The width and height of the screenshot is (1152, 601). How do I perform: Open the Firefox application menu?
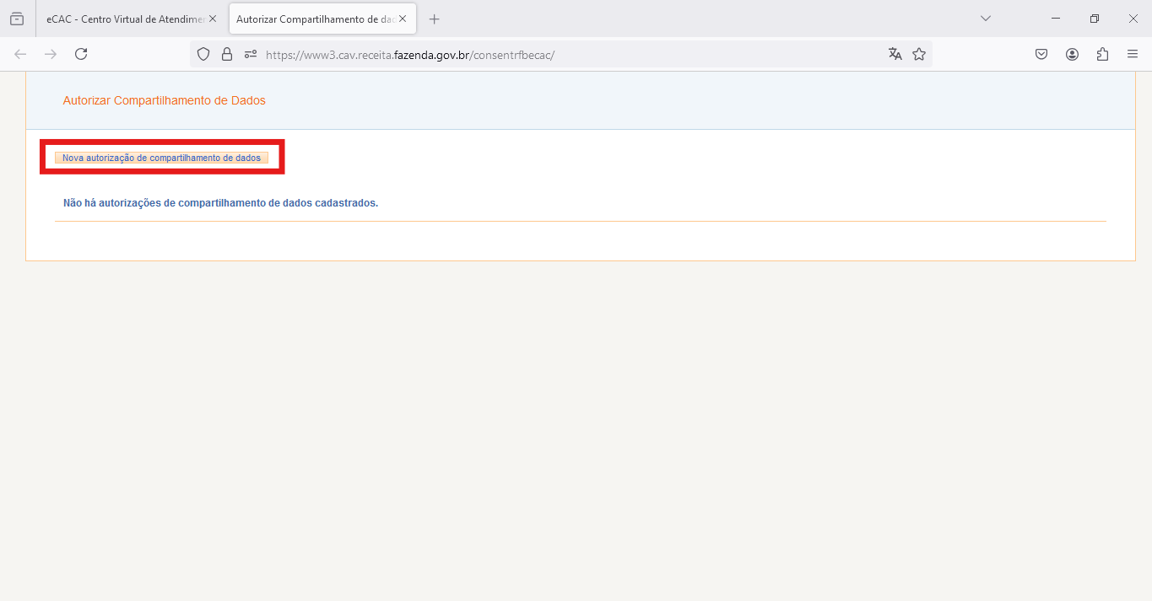click(x=1133, y=54)
